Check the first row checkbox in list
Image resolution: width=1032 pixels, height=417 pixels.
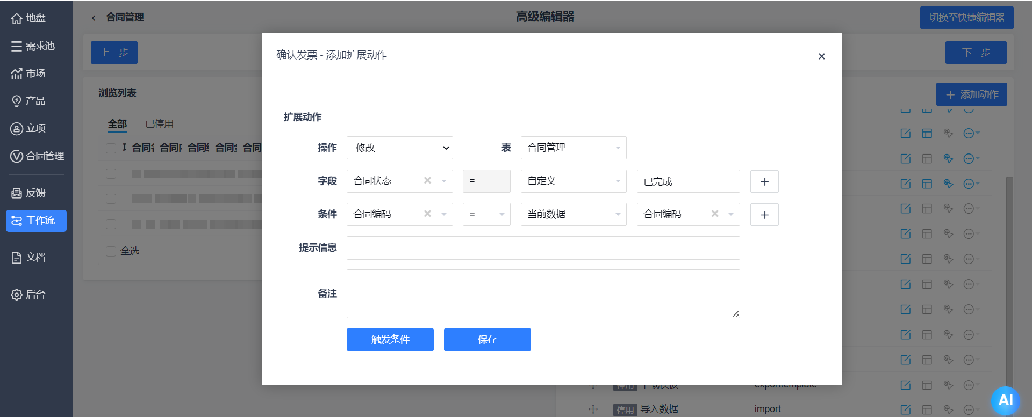111,173
